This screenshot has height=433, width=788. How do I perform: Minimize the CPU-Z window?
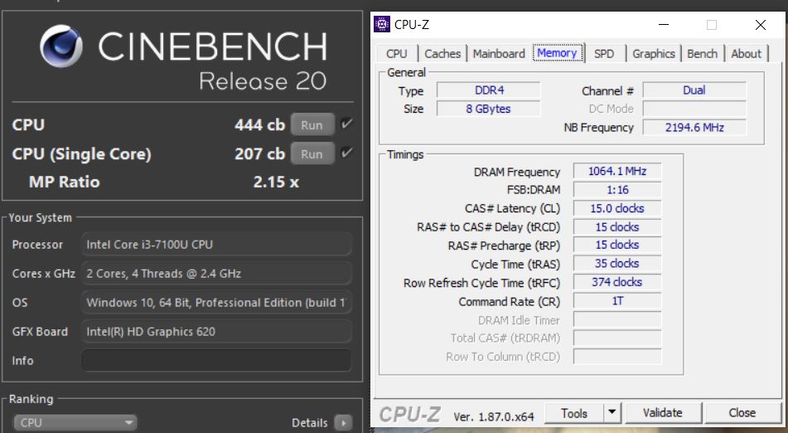click(x=664, y=25)
